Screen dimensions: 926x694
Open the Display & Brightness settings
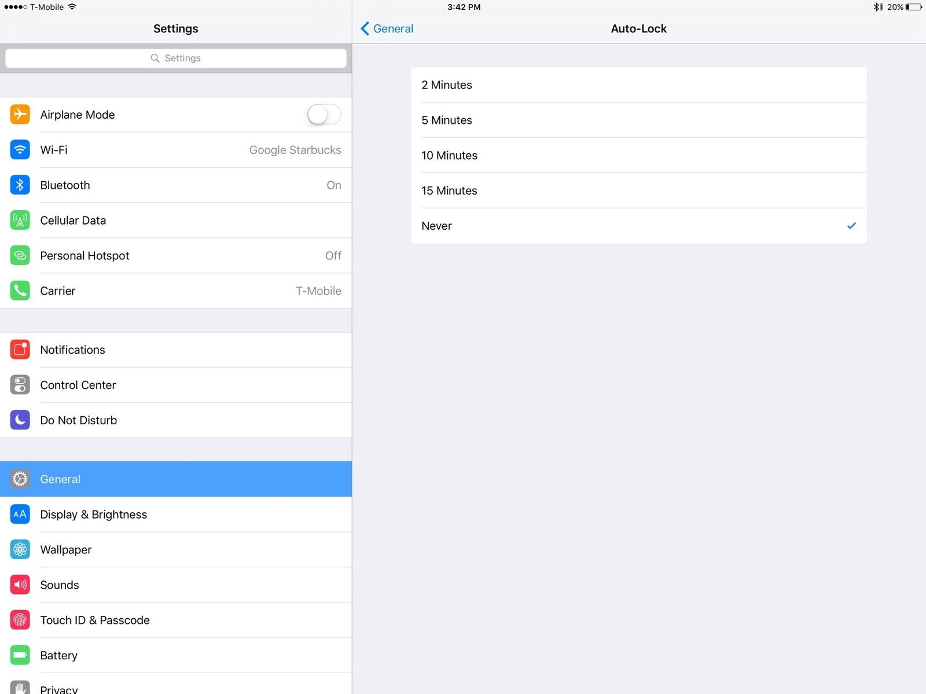(191, 514)
